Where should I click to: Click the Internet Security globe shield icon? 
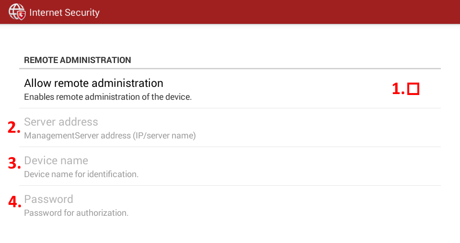17,12
